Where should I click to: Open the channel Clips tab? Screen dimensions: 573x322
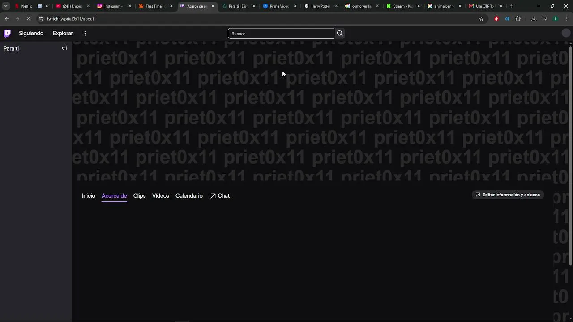pyautogui.click(x=139, y=196)
